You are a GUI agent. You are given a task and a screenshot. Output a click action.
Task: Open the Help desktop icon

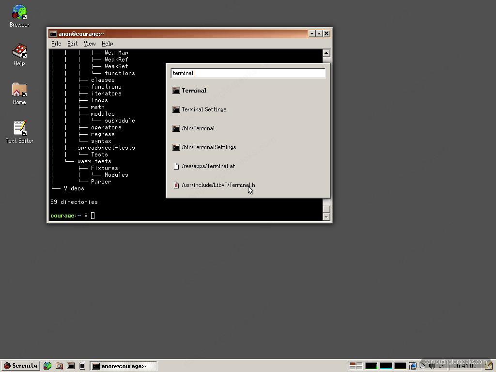pos(19,54)
